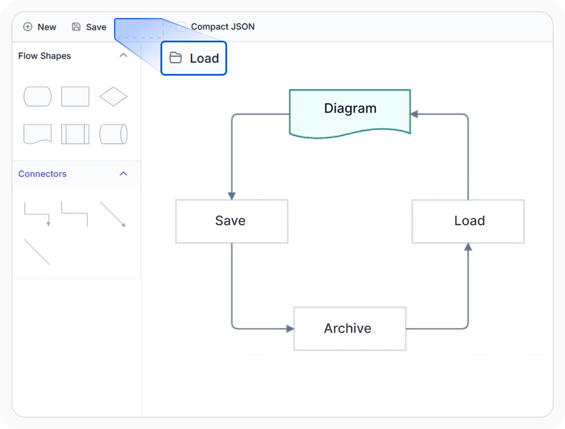The height and width of the screenshot is (429, 565).
Task: Select the cylinder direct data shape
Action: pyautogui.click(x=114, y=134)
